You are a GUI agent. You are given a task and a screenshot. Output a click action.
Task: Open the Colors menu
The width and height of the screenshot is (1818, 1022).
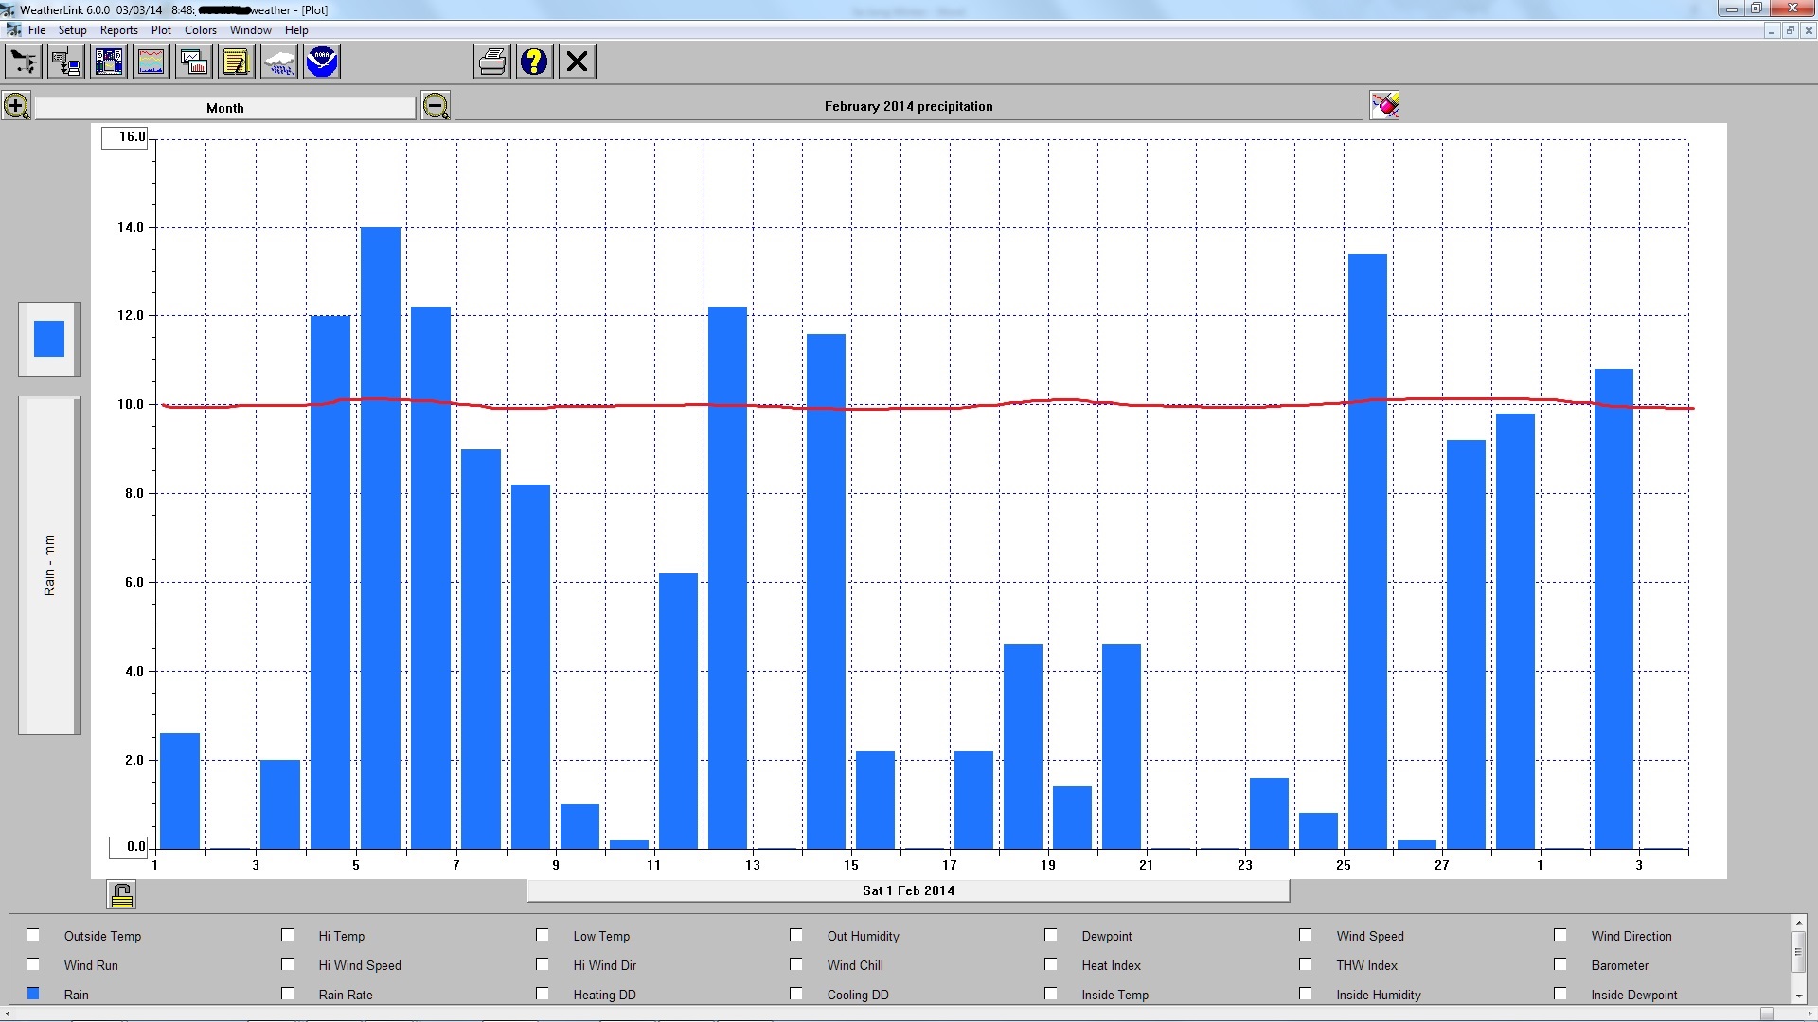[x=200, y=30]
